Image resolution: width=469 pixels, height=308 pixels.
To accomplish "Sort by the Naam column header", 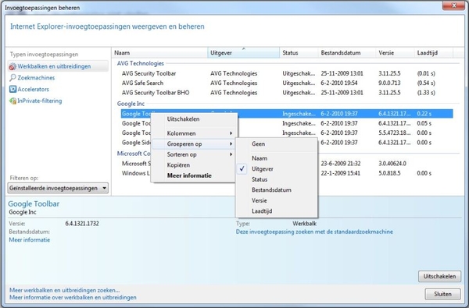I will 159,53.
